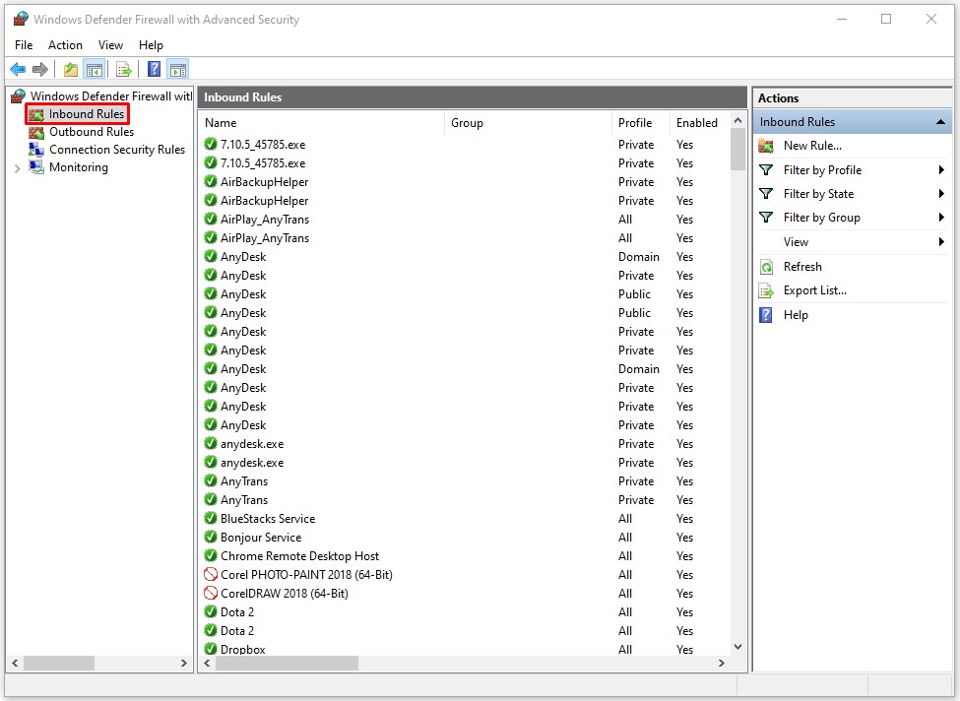Click the Up one level folder icon
Screen dimensions: 960x701
tap(70, 69)
